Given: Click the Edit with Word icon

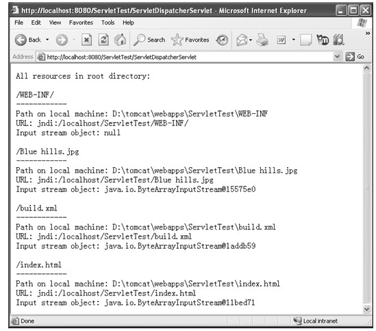Looking at the screenshot, I should coord(281,40).
